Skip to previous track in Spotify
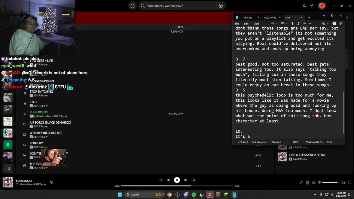Image resolution: width=354 pixels, height=199 pixels. pos(168,180)
